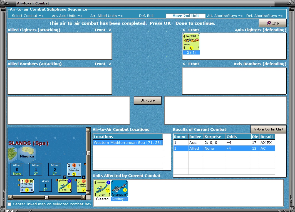This screenshot has width=295, height=212.
Task: Click the die roll value 17
Action: point(255,142)
